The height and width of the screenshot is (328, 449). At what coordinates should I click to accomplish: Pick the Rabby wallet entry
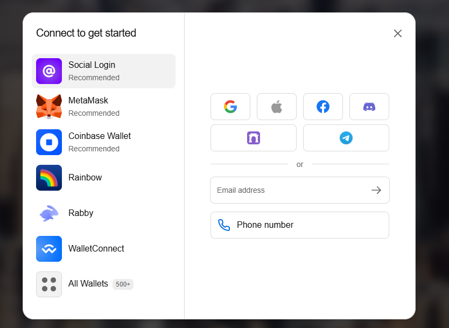click(81, 213)
